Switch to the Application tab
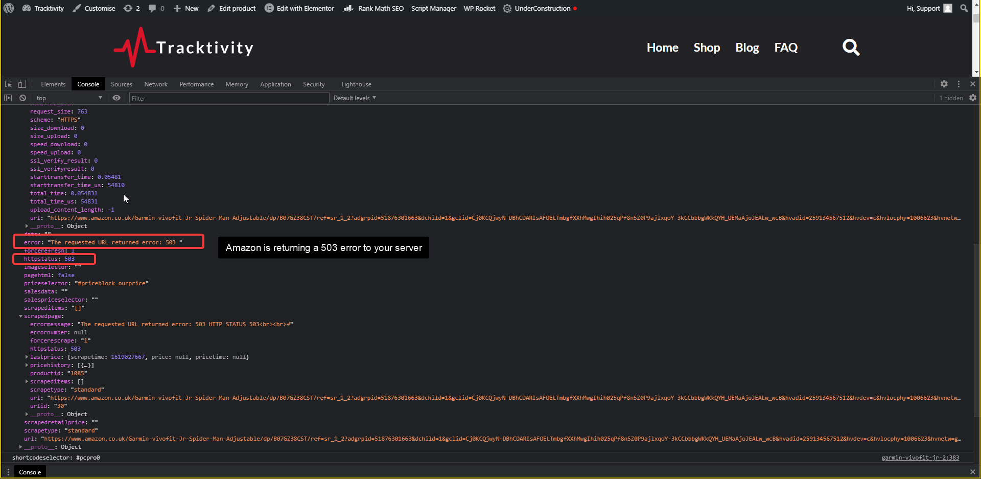Screen dimensions: 981x479 [275, 84]
